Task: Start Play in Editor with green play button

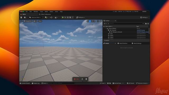Action: click(63, 17)
